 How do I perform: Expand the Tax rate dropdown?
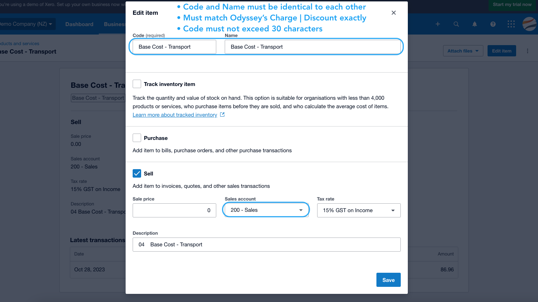(359, 210)
